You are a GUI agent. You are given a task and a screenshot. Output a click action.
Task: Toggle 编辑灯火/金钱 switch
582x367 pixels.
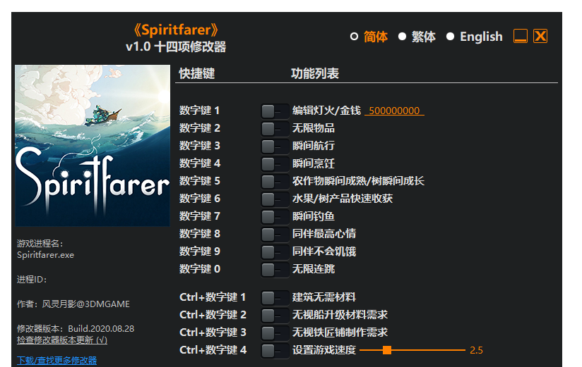275,111
